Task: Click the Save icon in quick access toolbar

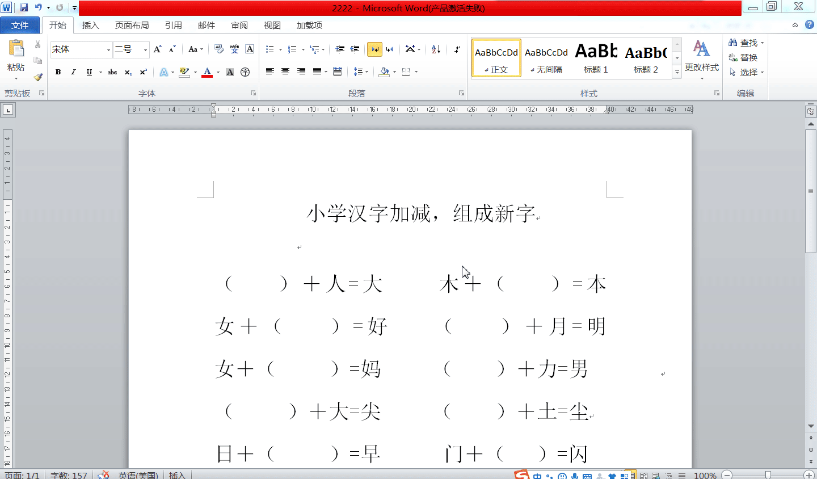Action: click(24, 7)
